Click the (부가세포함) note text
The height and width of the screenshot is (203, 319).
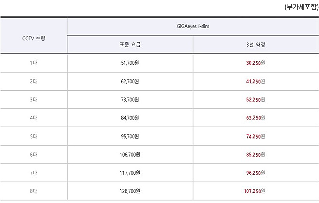tap(302, 7)
